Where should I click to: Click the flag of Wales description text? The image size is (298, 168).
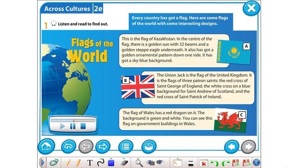coord(168,118)
